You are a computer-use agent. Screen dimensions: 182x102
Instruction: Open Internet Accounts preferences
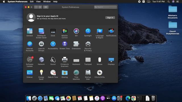point(30,46)
